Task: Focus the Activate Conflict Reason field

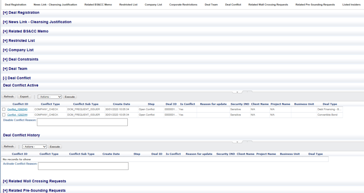Action: [x=83, y=166]
